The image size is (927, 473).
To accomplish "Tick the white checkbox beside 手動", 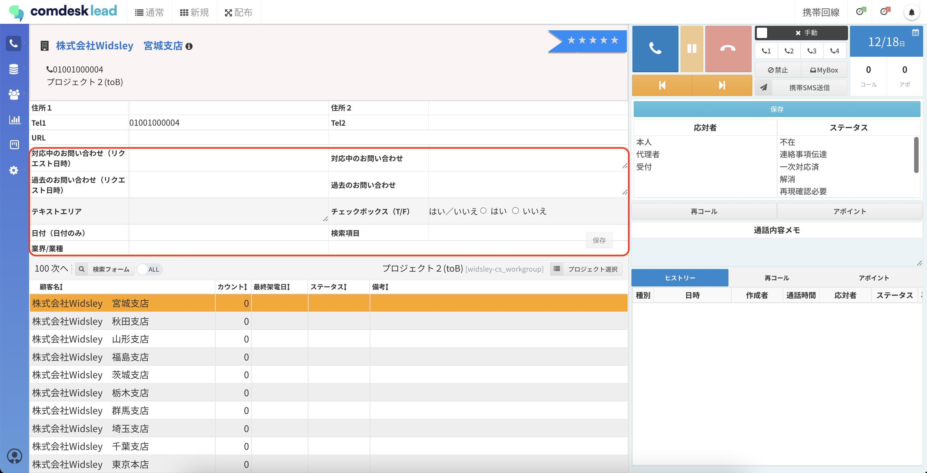I will pyautogui.click(x=762, y=33).
